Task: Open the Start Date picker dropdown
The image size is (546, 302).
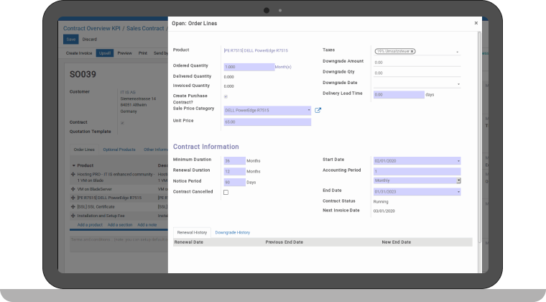Action: coord(458,160)
